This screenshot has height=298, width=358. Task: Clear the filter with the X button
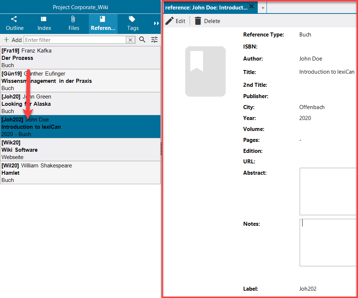(x=130, y=40)
